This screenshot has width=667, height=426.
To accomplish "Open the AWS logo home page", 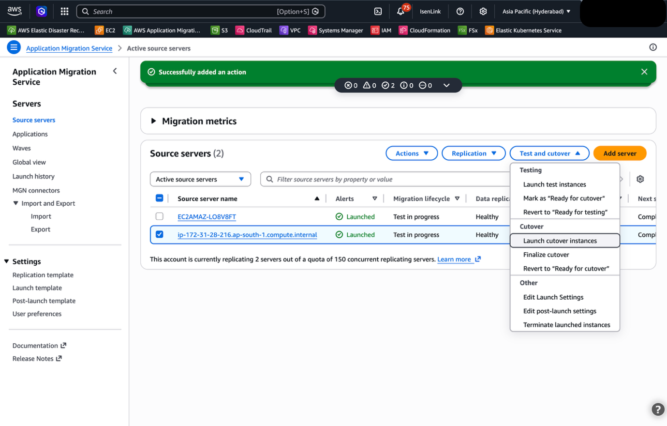I will point(15,11).
